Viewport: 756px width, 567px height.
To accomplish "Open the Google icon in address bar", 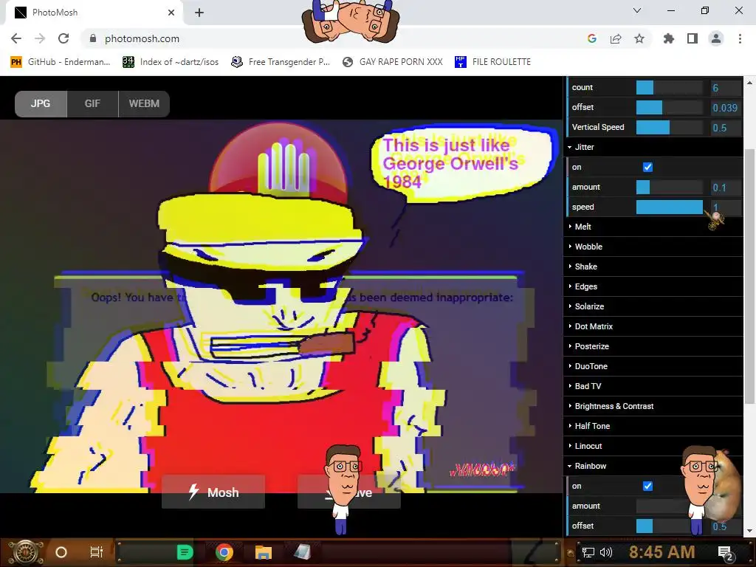I will pos(592,38).
